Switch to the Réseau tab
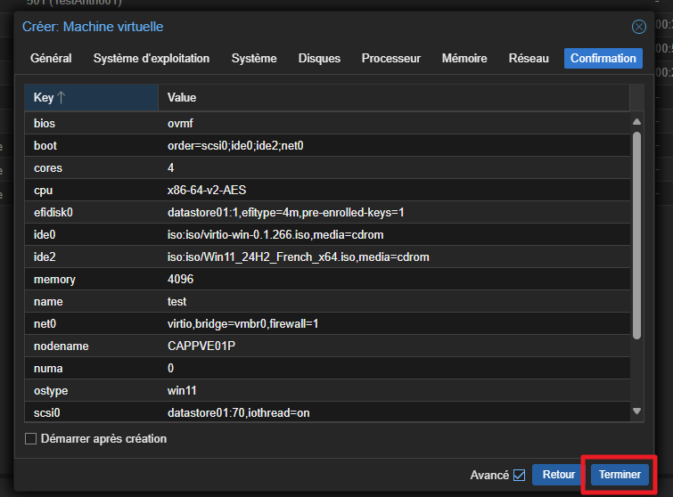This screenshot has width=673, height=497. pyautogui.click(x=529, y=58)
